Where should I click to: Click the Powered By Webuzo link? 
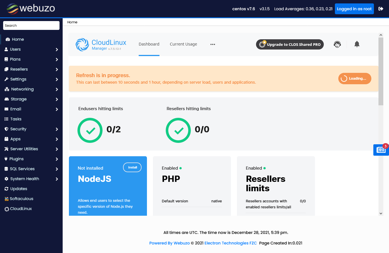169,243
